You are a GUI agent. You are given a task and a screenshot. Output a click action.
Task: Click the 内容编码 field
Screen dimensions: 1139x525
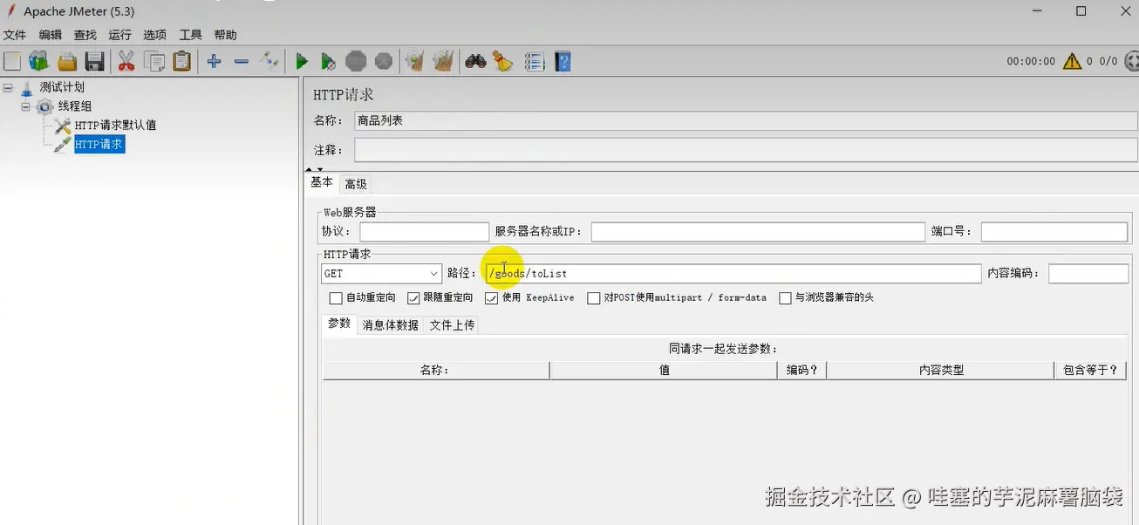1088,274
